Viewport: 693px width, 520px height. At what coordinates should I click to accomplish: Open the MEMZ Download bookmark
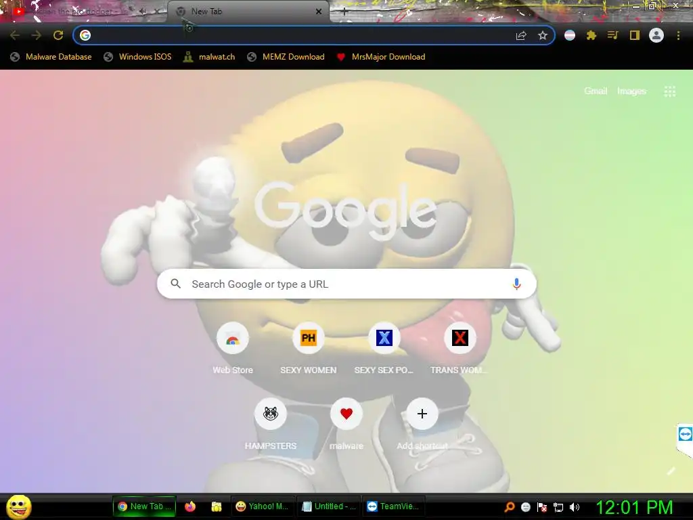tap(286, 57)
